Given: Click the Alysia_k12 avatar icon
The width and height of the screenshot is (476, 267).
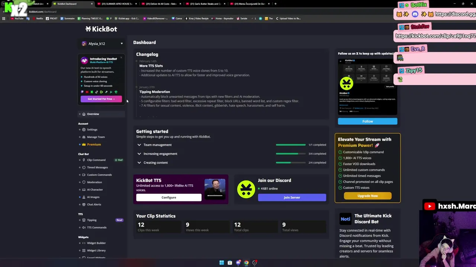Looking at the screenshot, I should 84,44.
